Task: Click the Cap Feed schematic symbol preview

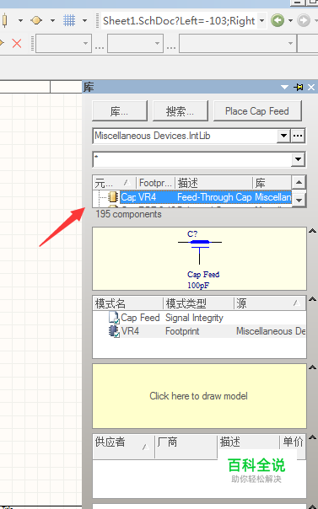Action: tap(199, 259)
